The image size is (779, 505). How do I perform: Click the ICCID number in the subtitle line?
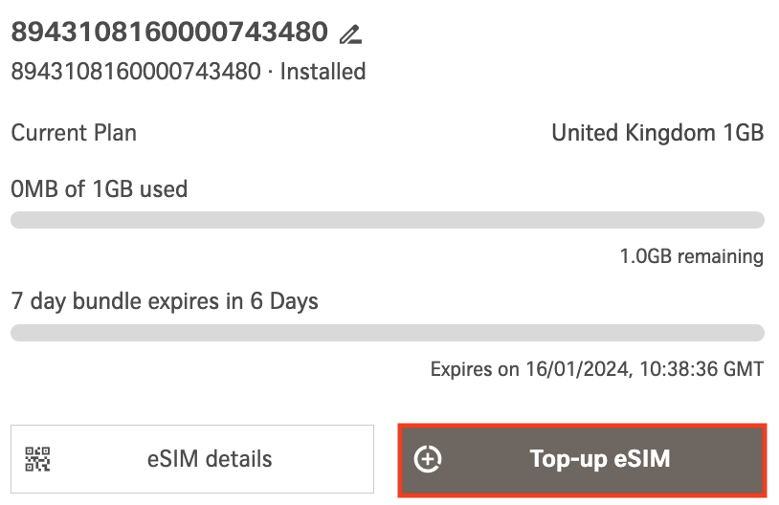point(136,72)
